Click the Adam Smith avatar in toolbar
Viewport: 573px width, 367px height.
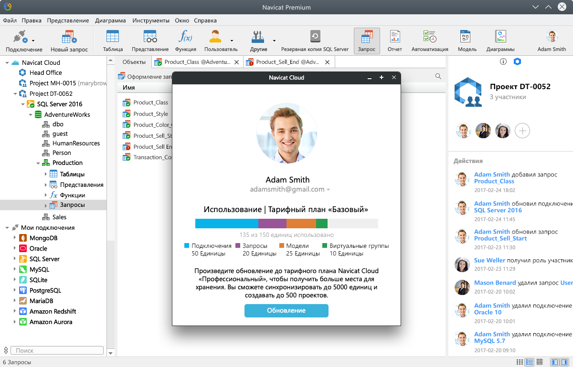pyautogui.click(x=552, y=37)
